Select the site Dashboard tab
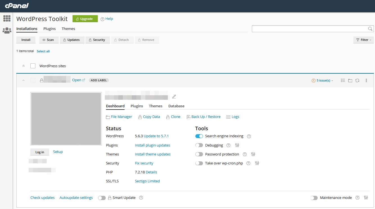The width and height of the screenshot is (375, 209). click(115, 106)
